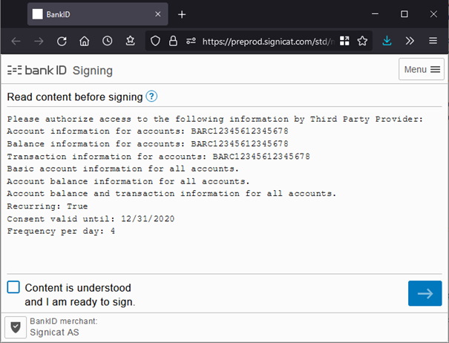Click the BankID logo
This screenshot has width=449, height=343.
click(x=37, y=71)
